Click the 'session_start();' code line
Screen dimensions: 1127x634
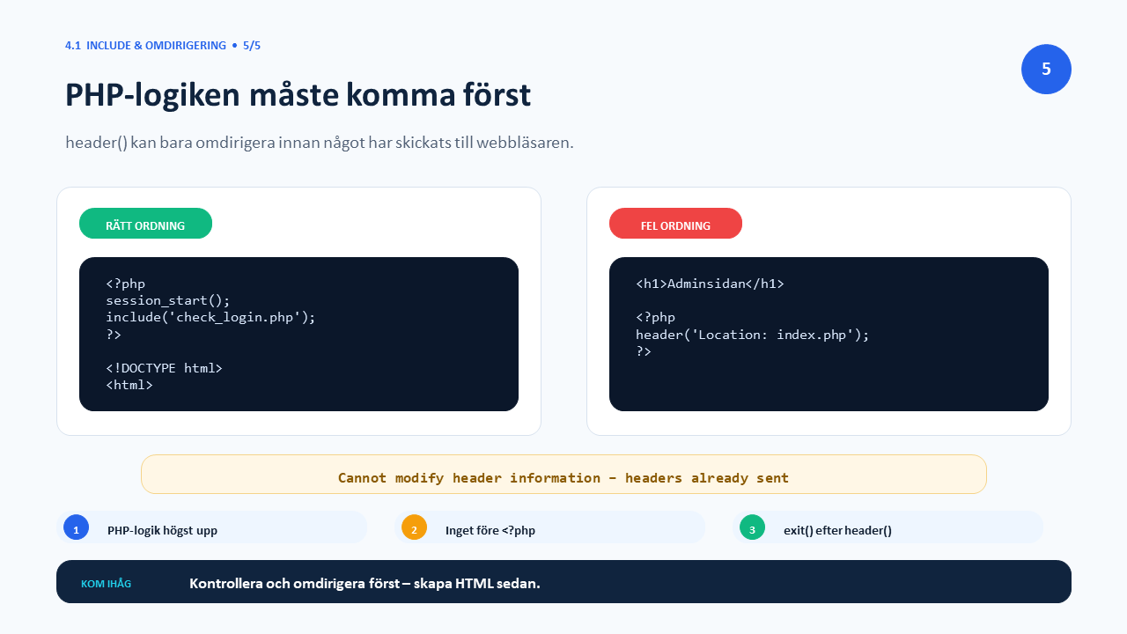tap(168, 300)
